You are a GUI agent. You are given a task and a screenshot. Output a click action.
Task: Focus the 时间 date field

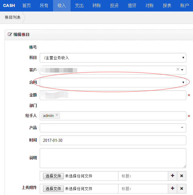(113, 140)
